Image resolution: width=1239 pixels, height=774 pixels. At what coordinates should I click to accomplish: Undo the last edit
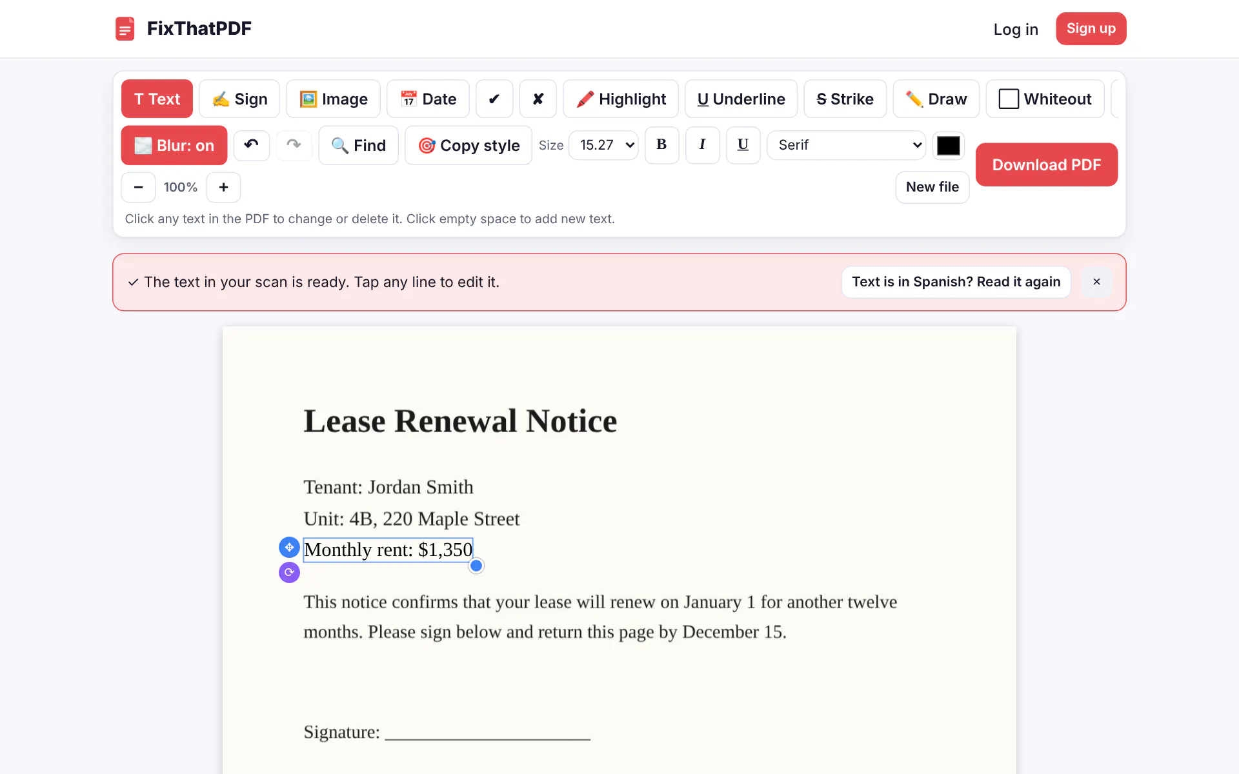tap(252, 144)
